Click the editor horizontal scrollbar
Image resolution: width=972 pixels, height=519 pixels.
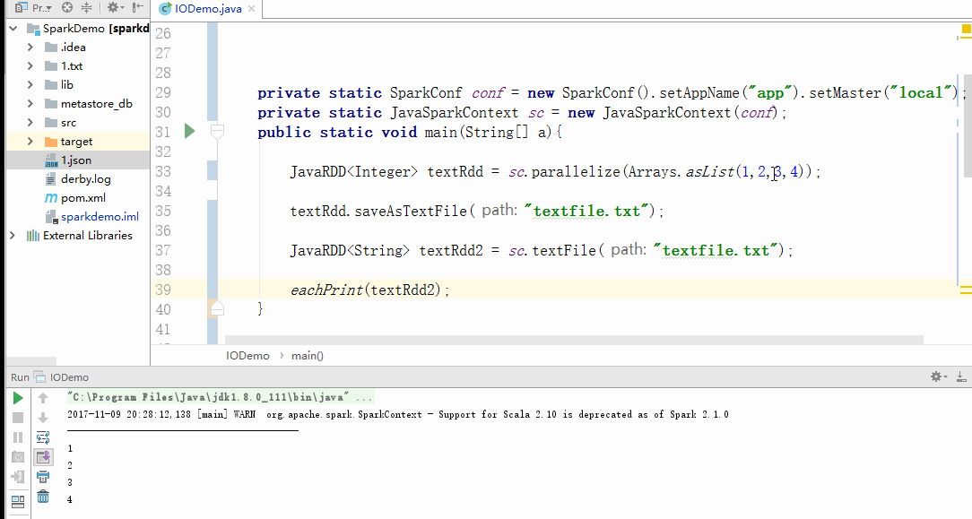click(x=574, y=340)
